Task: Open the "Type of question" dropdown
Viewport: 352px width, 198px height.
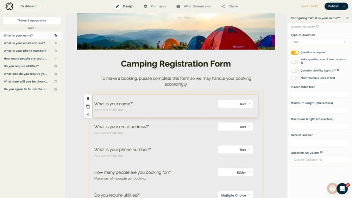Action: click(x=320, y=42)
